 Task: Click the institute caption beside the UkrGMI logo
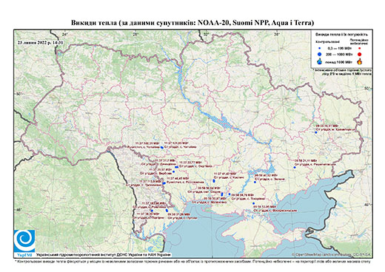click(104, 254)
